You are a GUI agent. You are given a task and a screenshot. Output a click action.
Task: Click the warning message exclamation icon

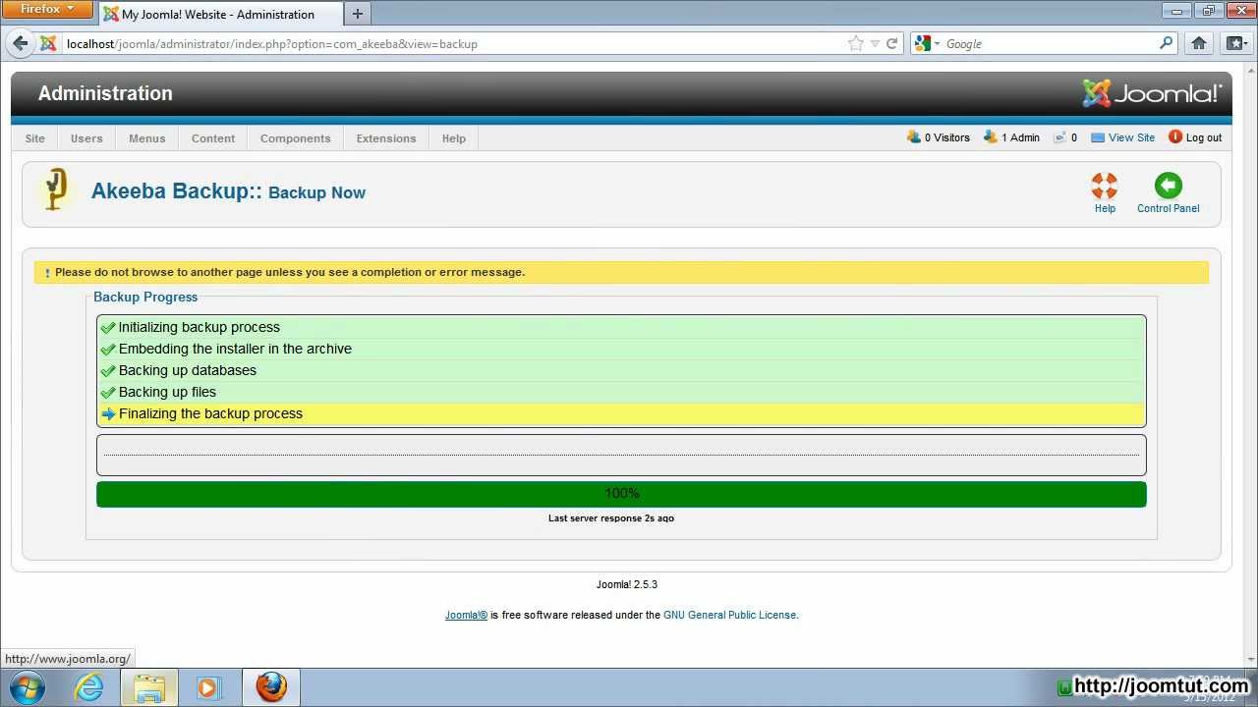(x=47, y=273)
